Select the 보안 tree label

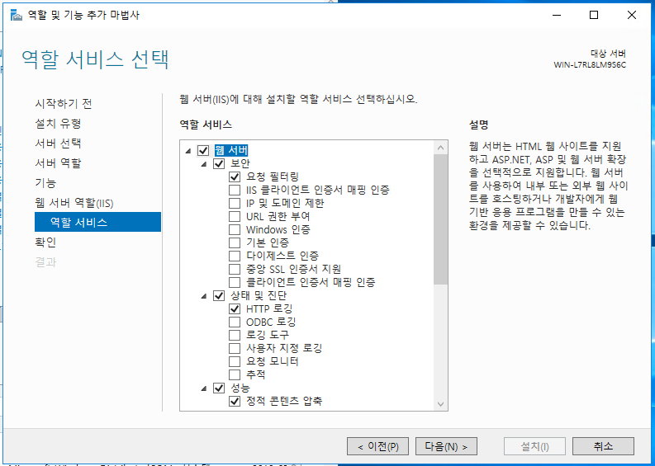(x=240, y=163)
